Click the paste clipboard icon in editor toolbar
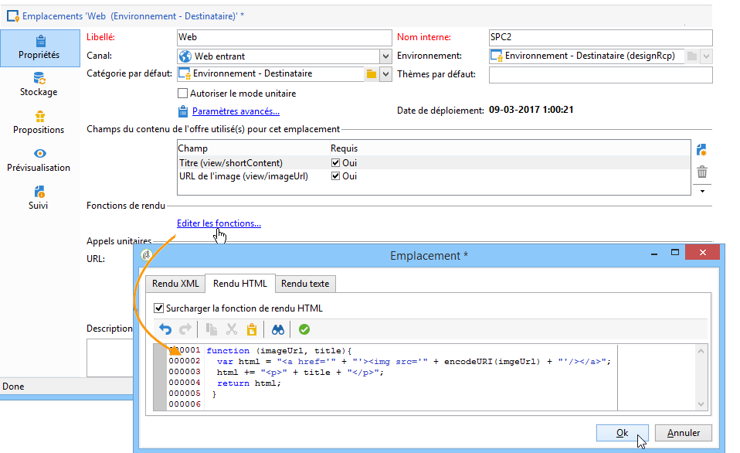 [x=251, y=329]
